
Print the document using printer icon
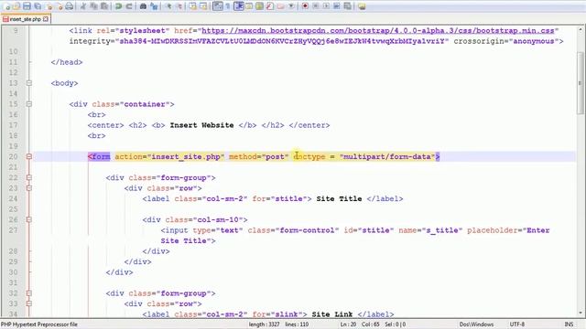tap(70, 6)
